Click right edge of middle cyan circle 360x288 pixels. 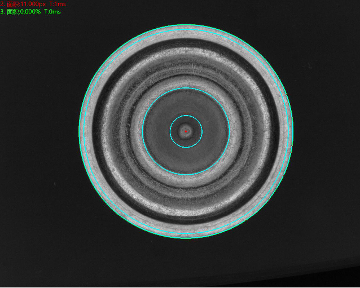229,131
